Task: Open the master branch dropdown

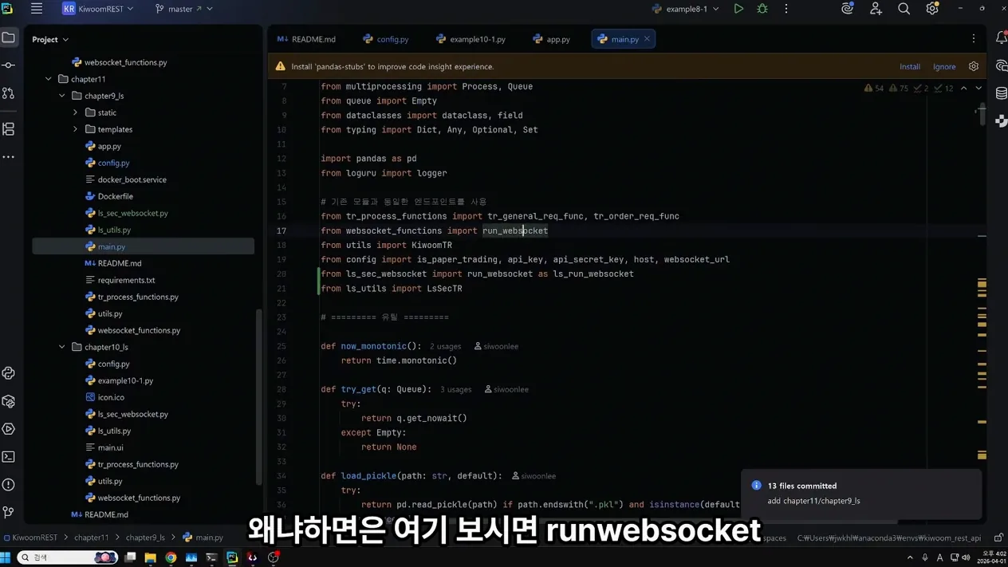Action: (x=183, y=9)
